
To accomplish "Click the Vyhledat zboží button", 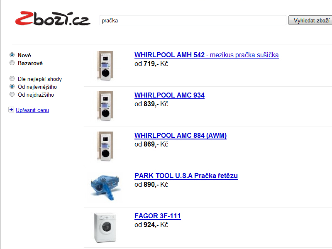I will point(310,20).
